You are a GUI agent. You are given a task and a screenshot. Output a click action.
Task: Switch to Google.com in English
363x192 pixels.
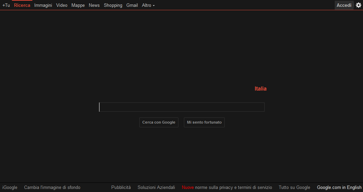tap(339, 187)
